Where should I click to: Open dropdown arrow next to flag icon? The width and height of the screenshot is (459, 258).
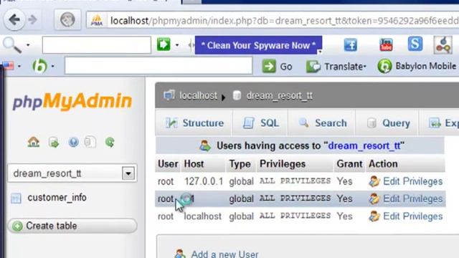(x=19, y=67)
